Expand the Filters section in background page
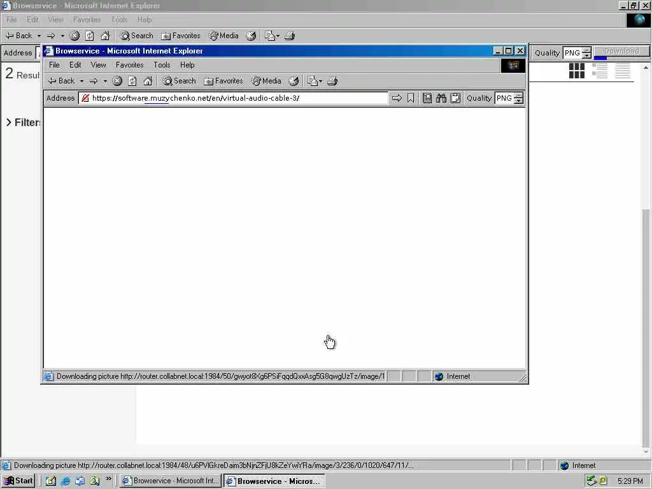Viewport: 652px width, 489px height. (24, 122)
